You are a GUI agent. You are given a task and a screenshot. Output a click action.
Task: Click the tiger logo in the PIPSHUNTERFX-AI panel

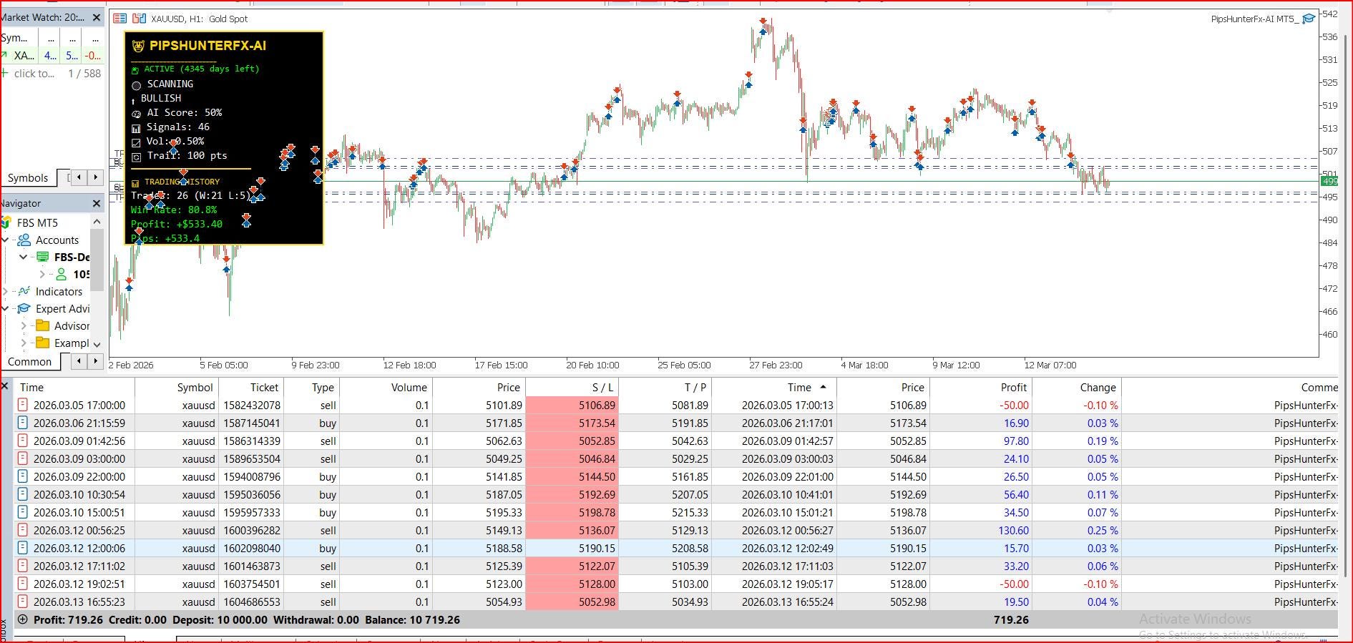139,46
